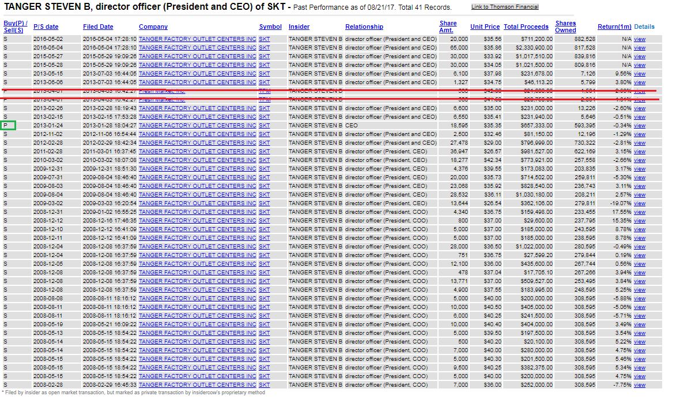The image size is (676, 400).
Task: Click SKT symbol in the 2008-12-12 row
Action: tap(265, 220)
